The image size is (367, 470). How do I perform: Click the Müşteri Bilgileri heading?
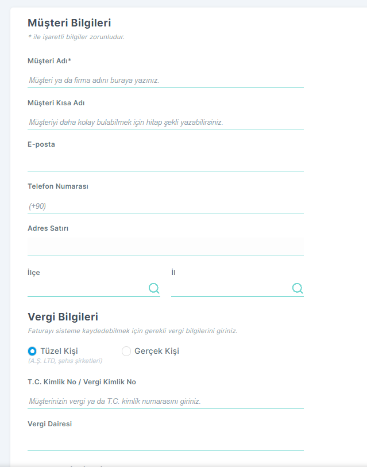click(69, 23)
